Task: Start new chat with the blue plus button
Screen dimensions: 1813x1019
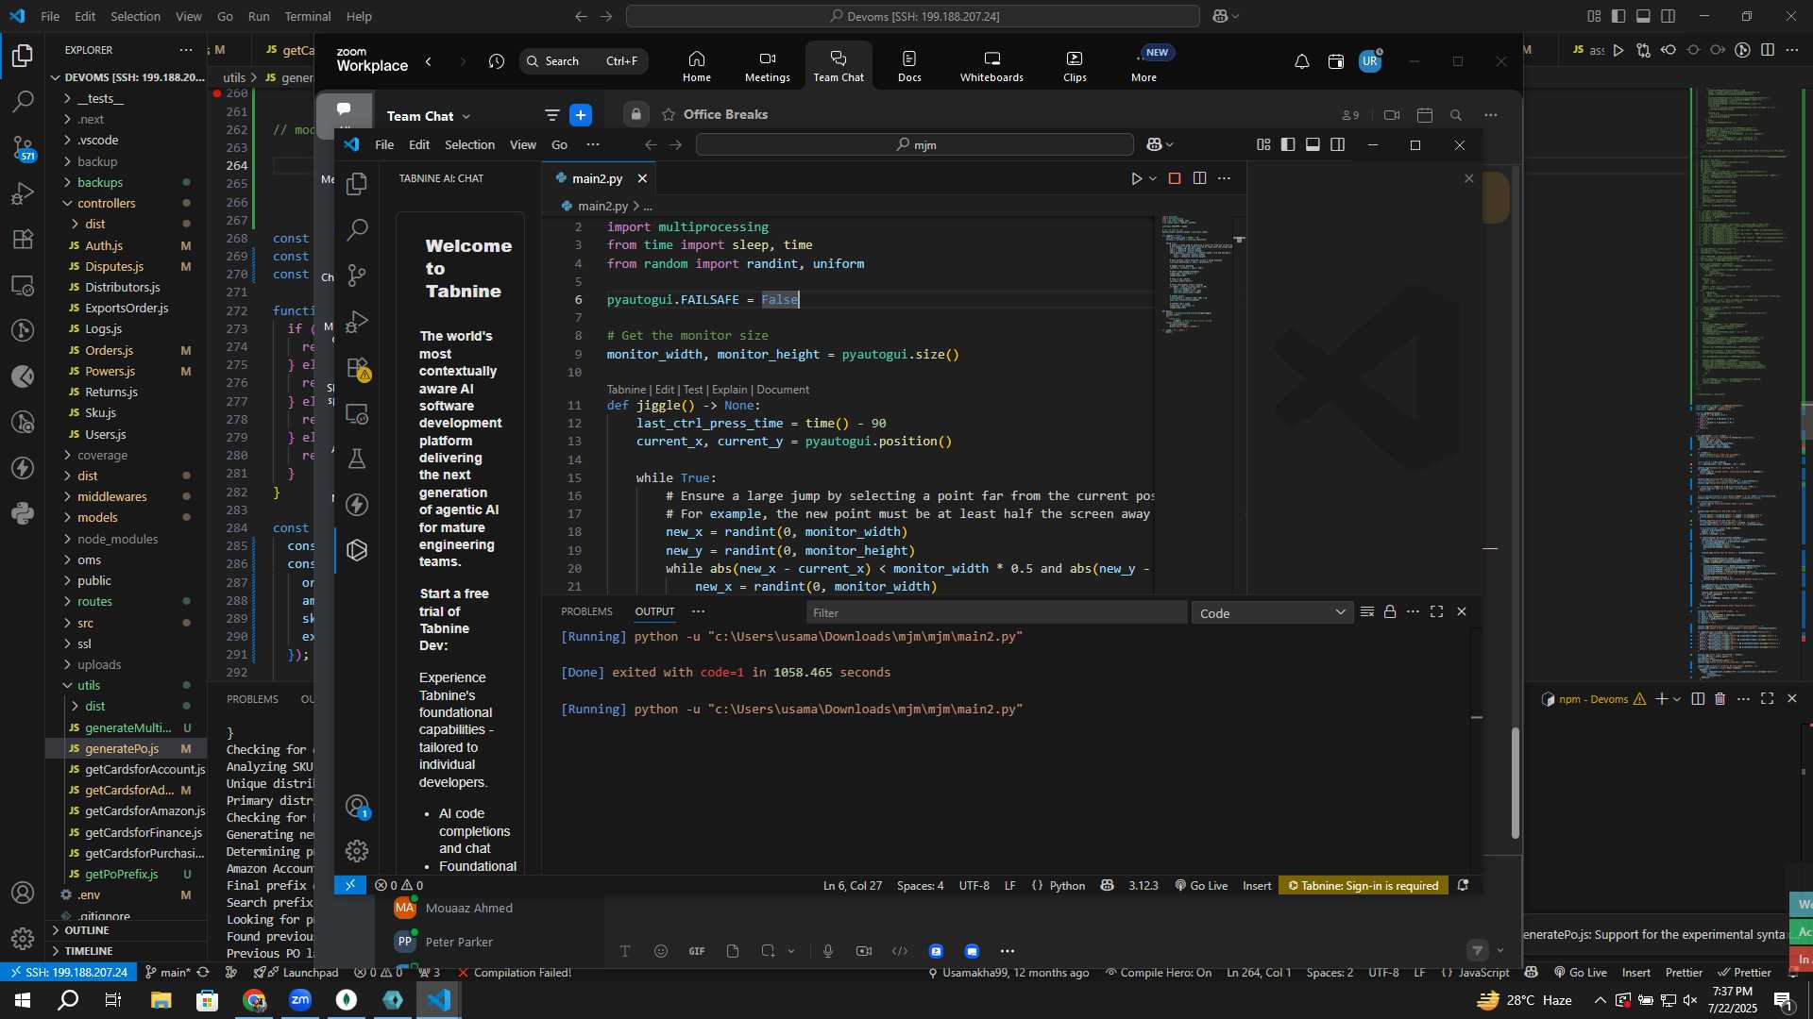Action: click(x=581, y=115)
